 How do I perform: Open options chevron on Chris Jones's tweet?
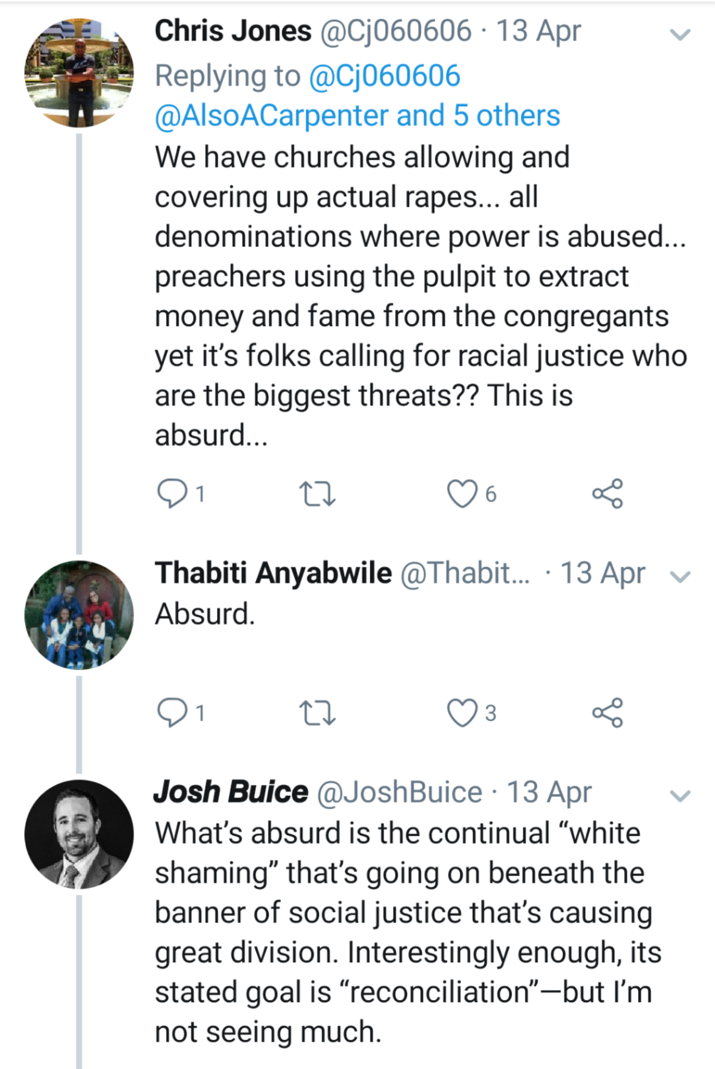[680, 34]
